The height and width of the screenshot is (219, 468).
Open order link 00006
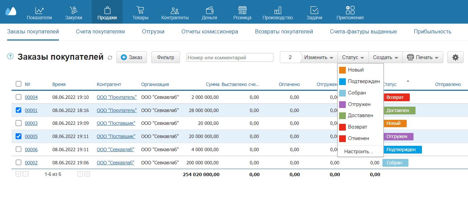click(x=31, y=149)
